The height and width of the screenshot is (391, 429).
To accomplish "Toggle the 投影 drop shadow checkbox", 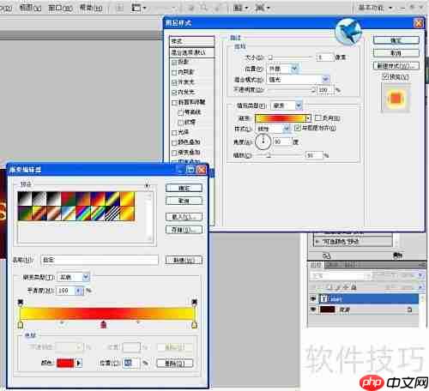I will 174,63.
